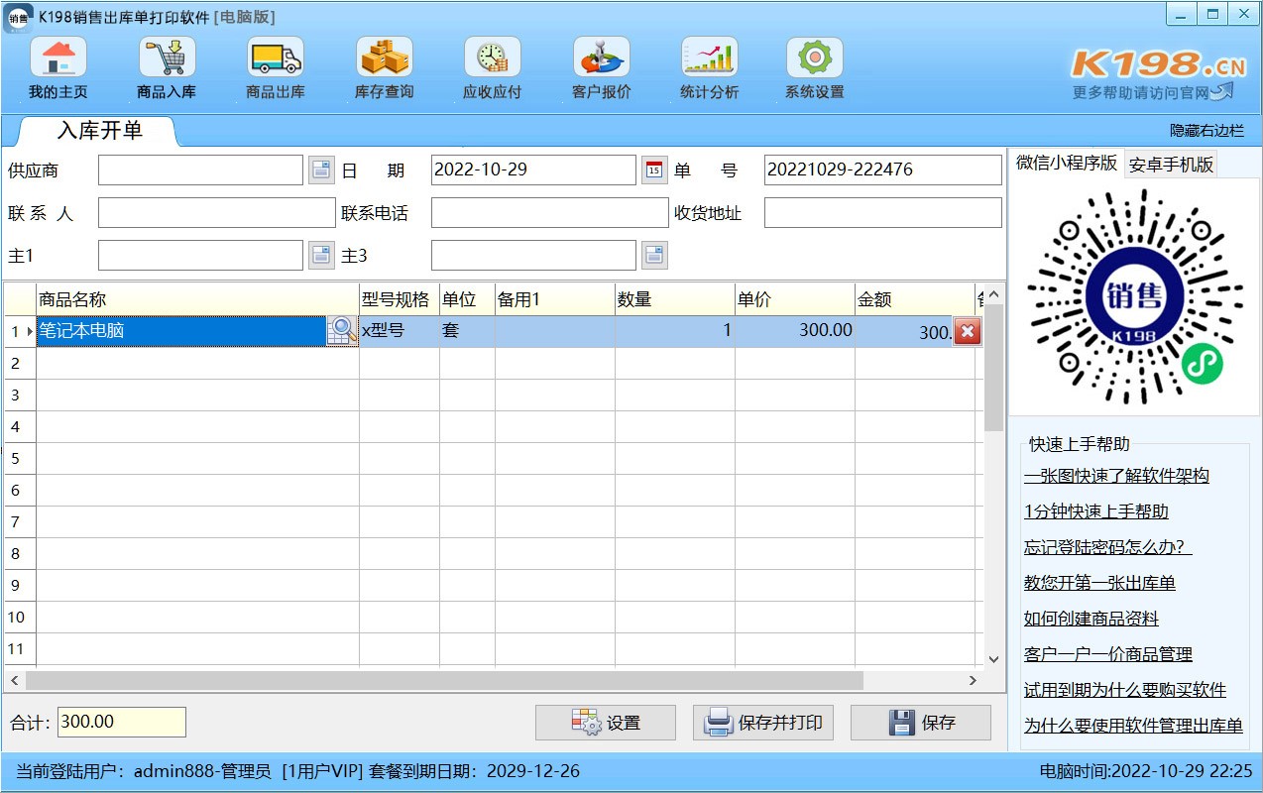Click red delete icon on row 1
The height and width of the screenshot is (793, 1263).
[968, 332]
